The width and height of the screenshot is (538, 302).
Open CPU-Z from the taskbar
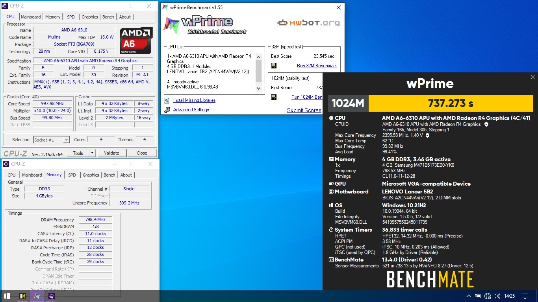click(51, 296)
